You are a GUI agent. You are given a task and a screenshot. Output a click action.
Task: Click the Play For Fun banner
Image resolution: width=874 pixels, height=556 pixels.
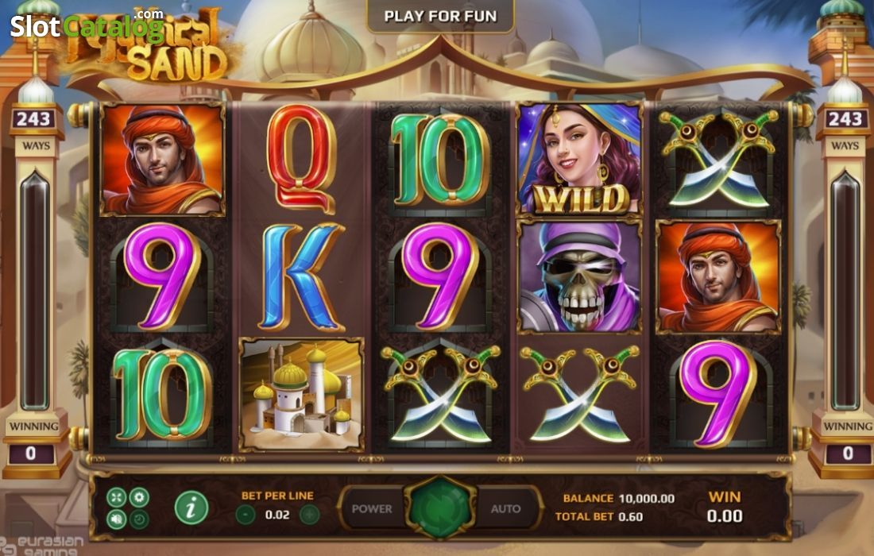click(440, 16)
